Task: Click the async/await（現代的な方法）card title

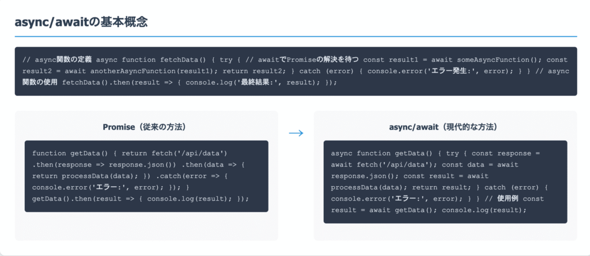Action: (444, 127)
